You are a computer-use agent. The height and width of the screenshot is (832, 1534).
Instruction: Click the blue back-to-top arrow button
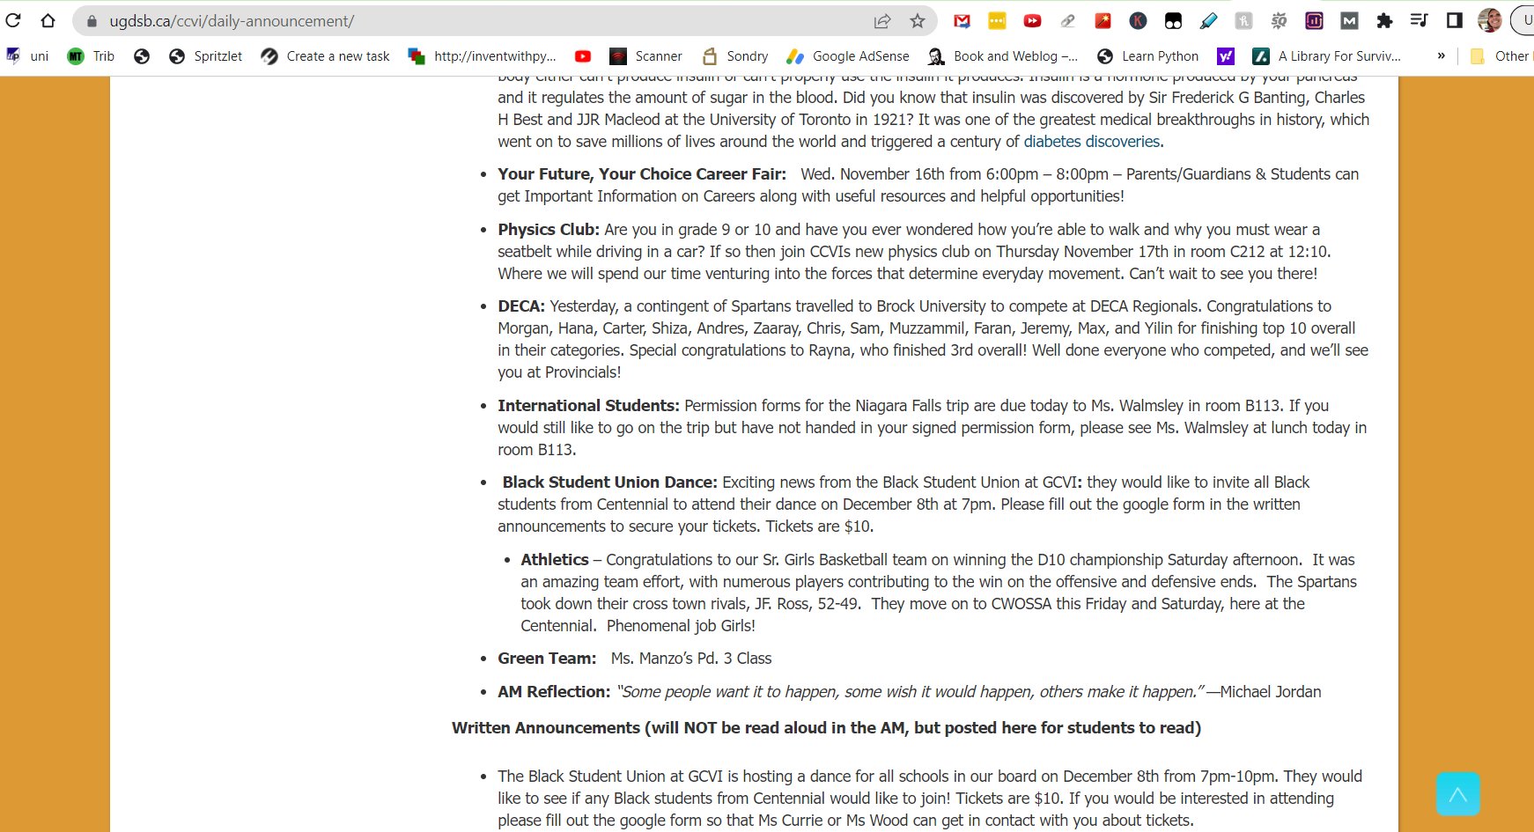[x=1457, y=794]
